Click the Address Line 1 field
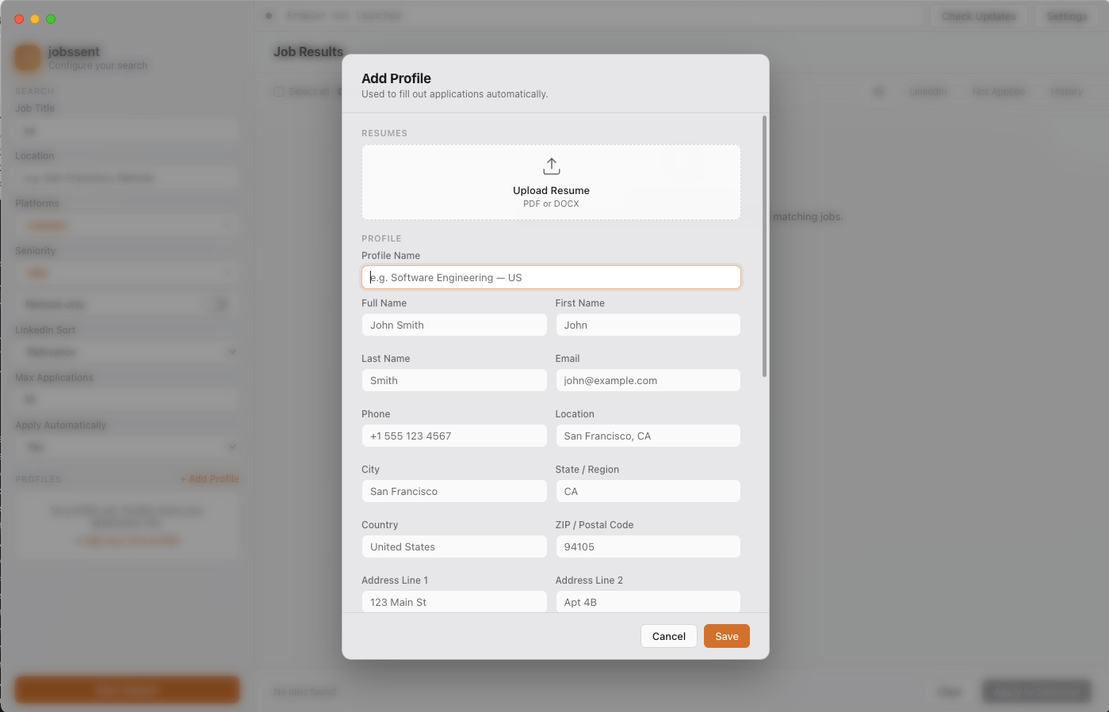 (454, 601)
